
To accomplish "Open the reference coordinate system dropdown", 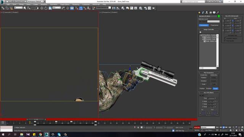I will pyautogui.click(x=56, y=8).
